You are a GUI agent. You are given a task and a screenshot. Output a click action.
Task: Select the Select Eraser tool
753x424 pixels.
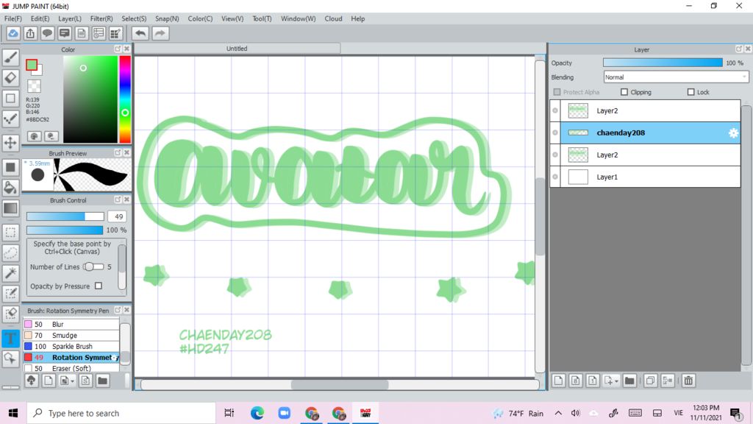(x=10, y=314)
